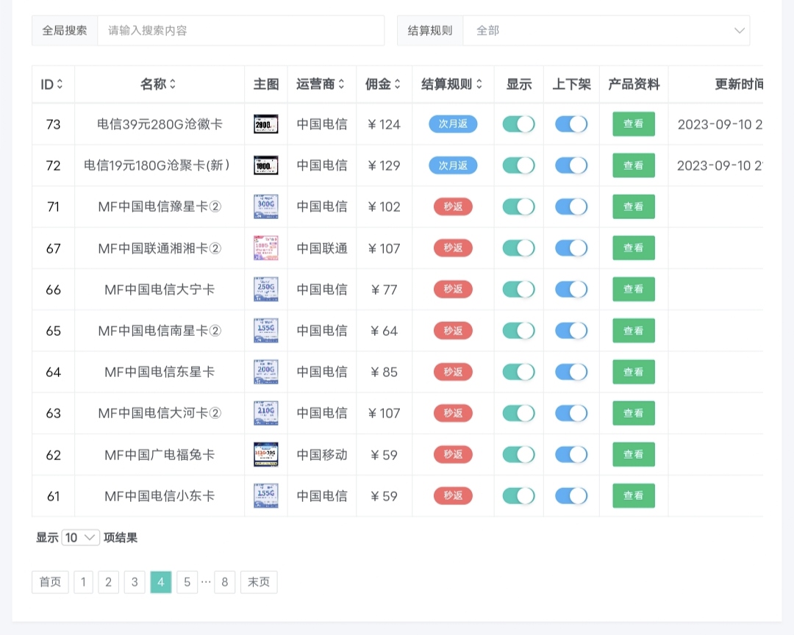794x635 pixels.
Task: Open main image of MF中国联通湘湘卡②
Action: (265, 248)
